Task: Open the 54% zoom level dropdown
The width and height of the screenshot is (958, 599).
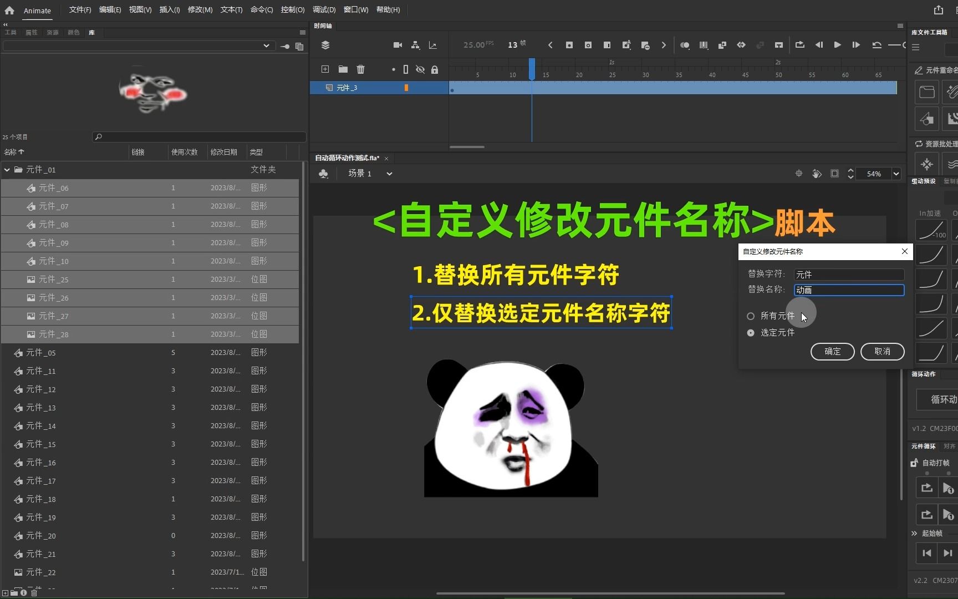Action: tap(896, 174)
